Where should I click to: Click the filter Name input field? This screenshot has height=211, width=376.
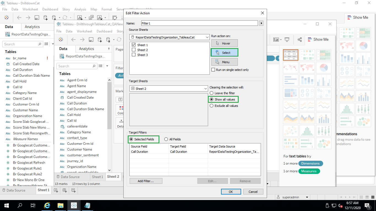[x=200, y=23]
